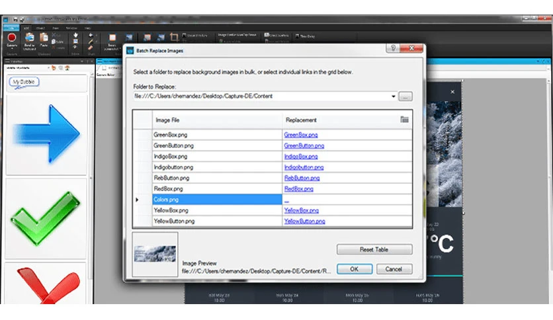Viewport: 553px width, 320px height.
Task: Click the help question mark in dialog
Action: 393,48
